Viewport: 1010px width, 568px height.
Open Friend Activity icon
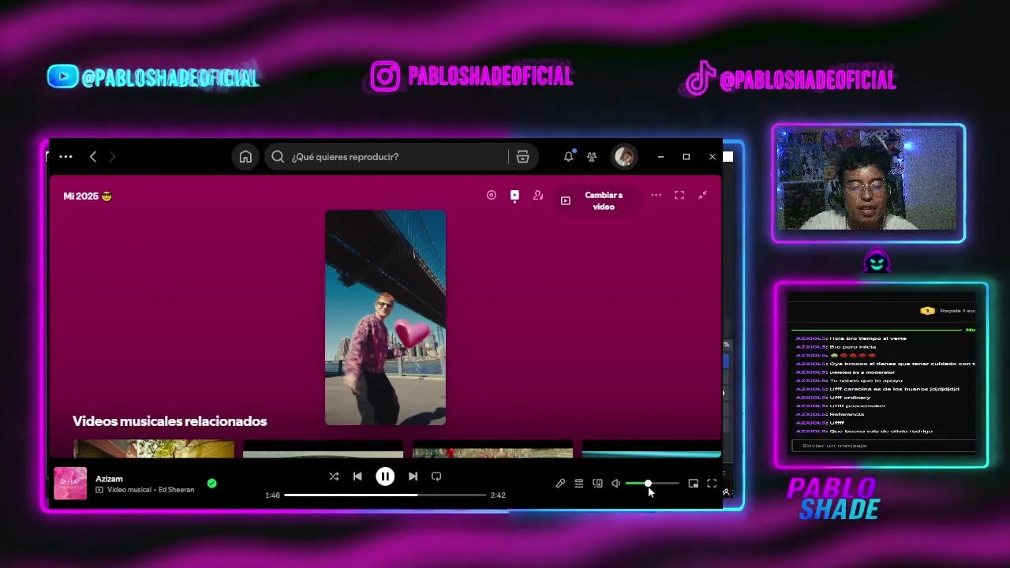tap(592, 157)
